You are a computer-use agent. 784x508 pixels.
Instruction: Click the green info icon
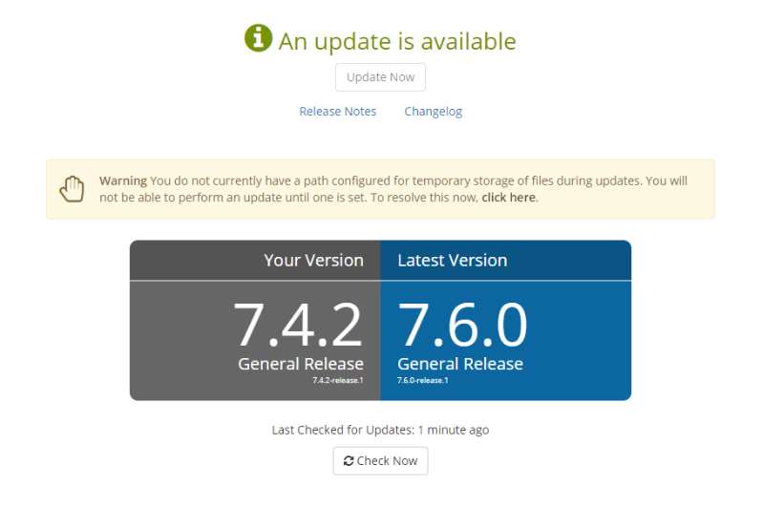pyautogui.click(x=258, y=38)
